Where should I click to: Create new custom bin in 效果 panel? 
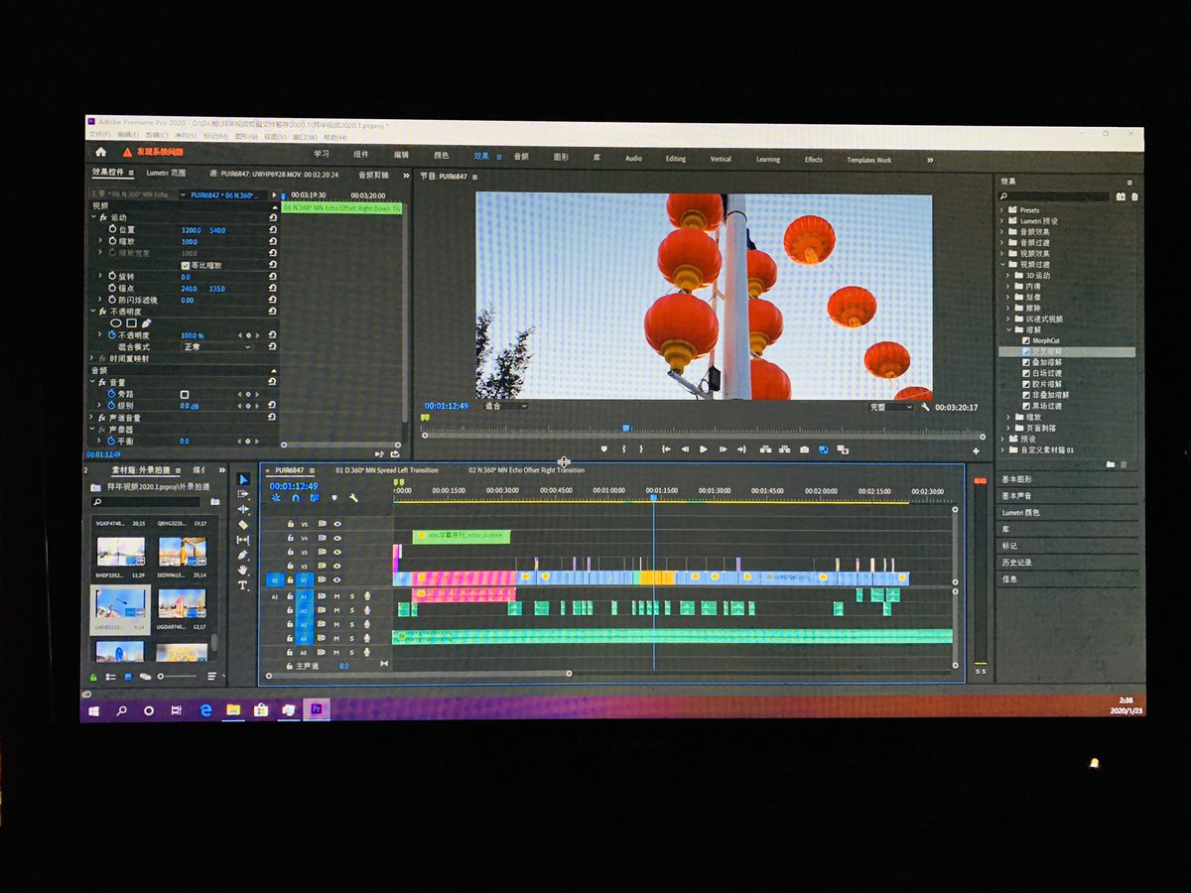(1111, 463)
